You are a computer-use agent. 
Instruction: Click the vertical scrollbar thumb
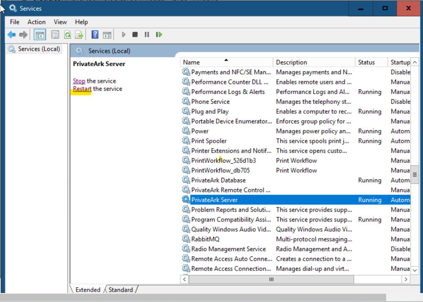(415, 174)
